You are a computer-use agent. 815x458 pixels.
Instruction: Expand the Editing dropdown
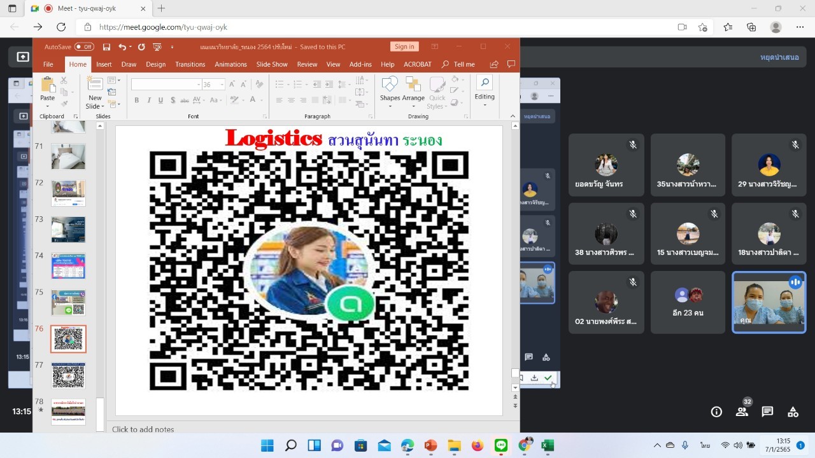pos(485,90)
